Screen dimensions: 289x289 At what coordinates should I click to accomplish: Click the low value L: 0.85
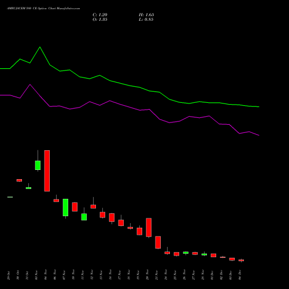146,20
